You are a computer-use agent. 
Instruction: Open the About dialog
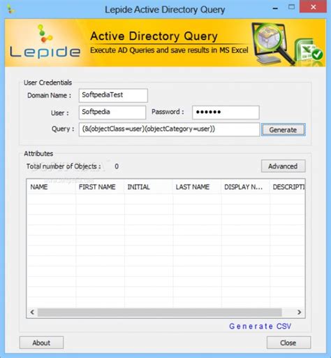41,343
